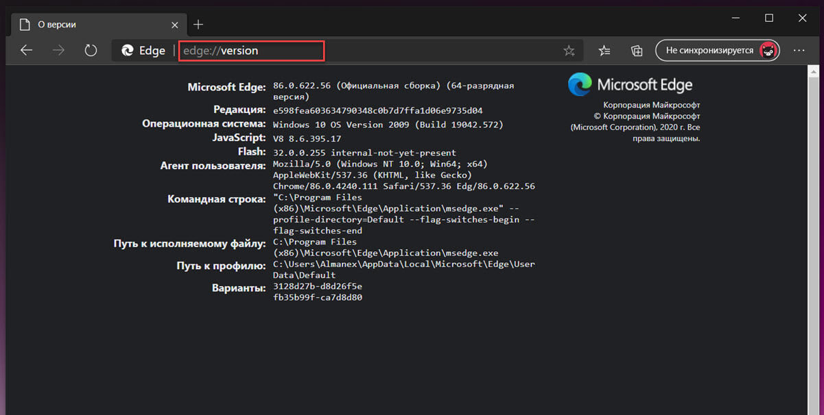Click the 'V8 8.6.395.17' value
The height and width of the screenshot is (415, 824).
(x=307, y=138)
